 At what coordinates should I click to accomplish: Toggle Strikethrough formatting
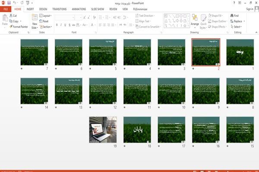(73, 25)
